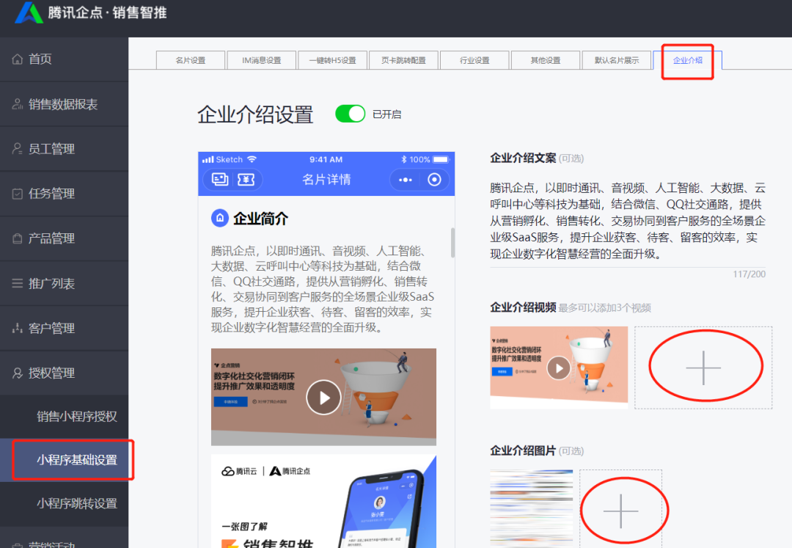This screenshot has height=548, width=792.
Task: Open 小程序跳转设置 submenu item
Action: pos(64,503)
